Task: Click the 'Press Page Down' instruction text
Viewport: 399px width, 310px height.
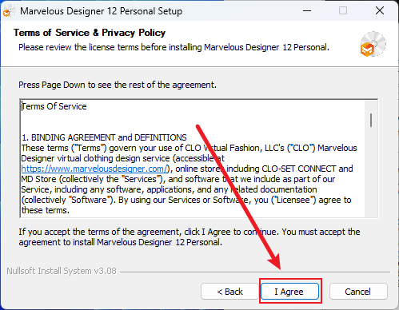Action: click(x=118, y=85)
